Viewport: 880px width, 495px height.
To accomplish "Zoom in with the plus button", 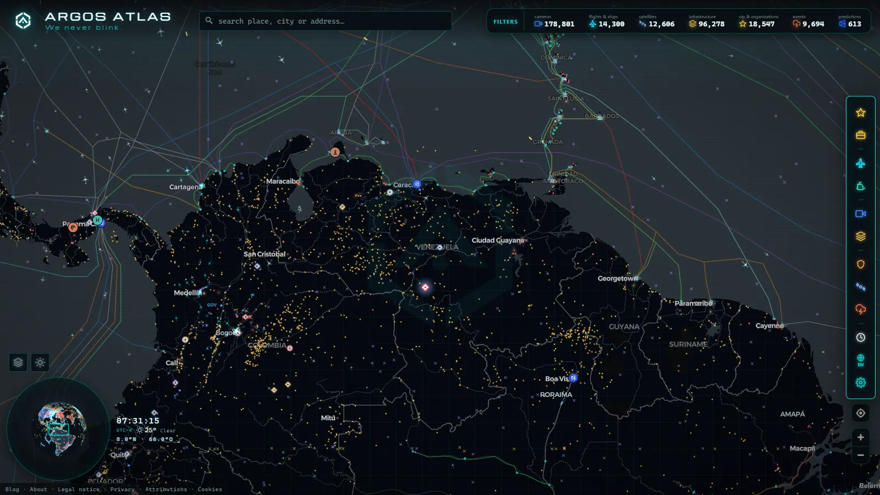I will (x=861, y=437).
